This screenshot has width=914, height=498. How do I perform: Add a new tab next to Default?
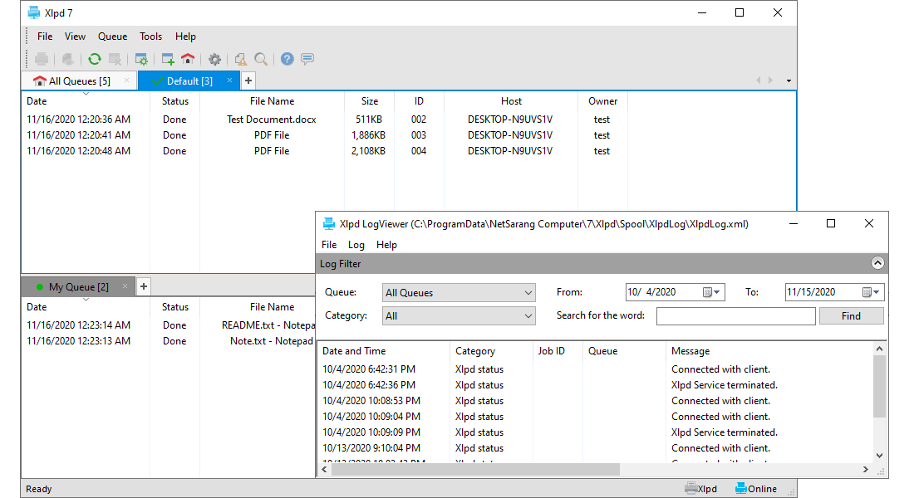[x=248, y=81]
